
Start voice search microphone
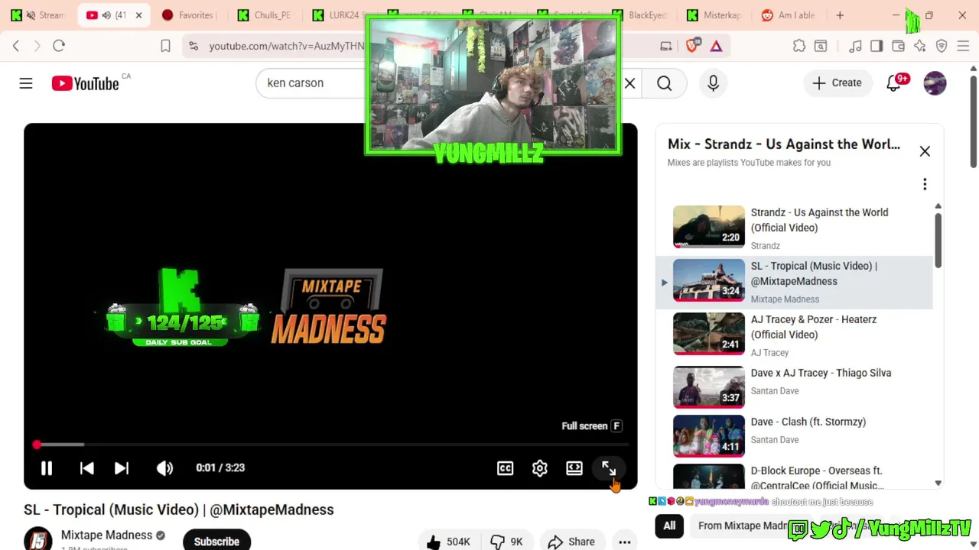[x=714, y=83]
